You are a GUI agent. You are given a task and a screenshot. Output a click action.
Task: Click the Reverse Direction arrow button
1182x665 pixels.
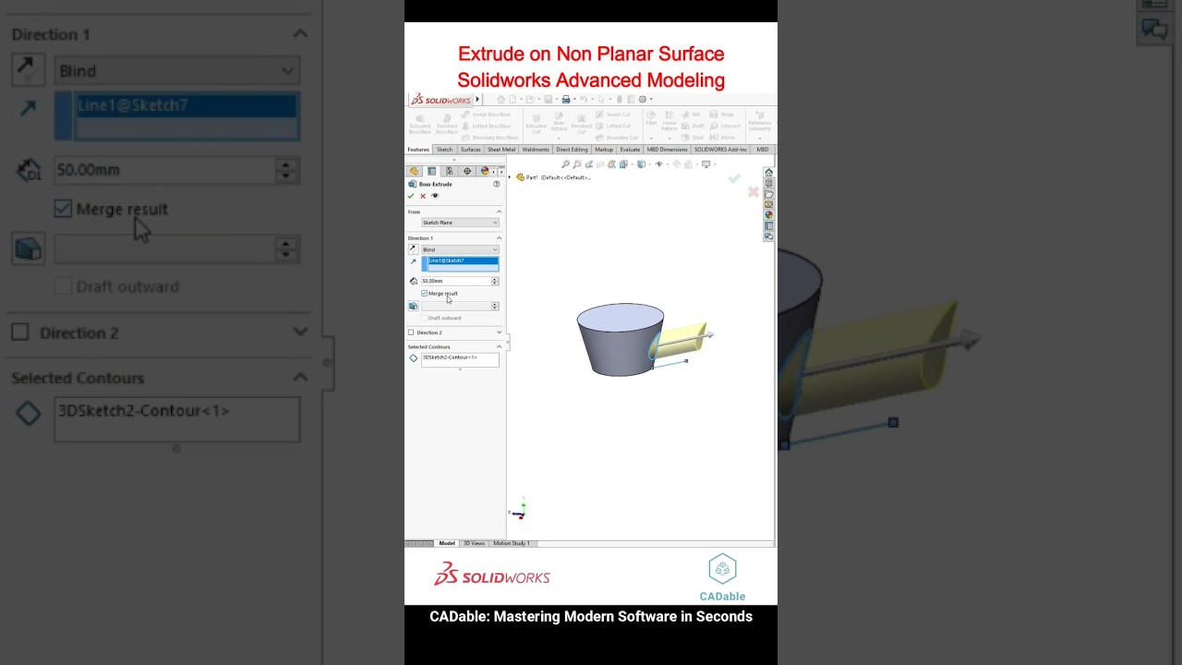pyautogui.click(x=413, y=249)
